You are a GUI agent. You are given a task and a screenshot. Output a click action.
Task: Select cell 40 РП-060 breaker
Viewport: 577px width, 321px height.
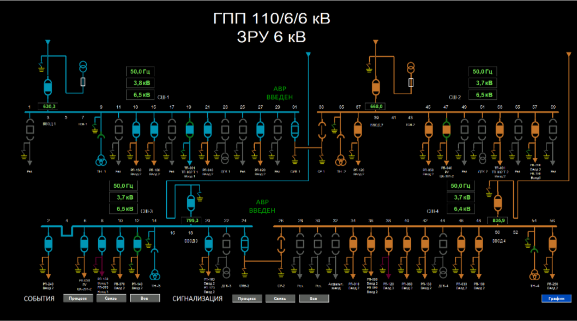pyautogui.click(x=407, y=244)
